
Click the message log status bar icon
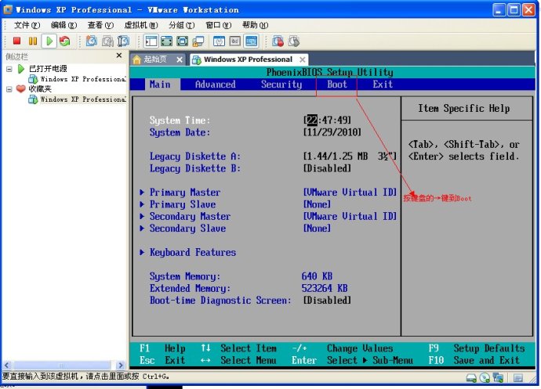[517, 378]
